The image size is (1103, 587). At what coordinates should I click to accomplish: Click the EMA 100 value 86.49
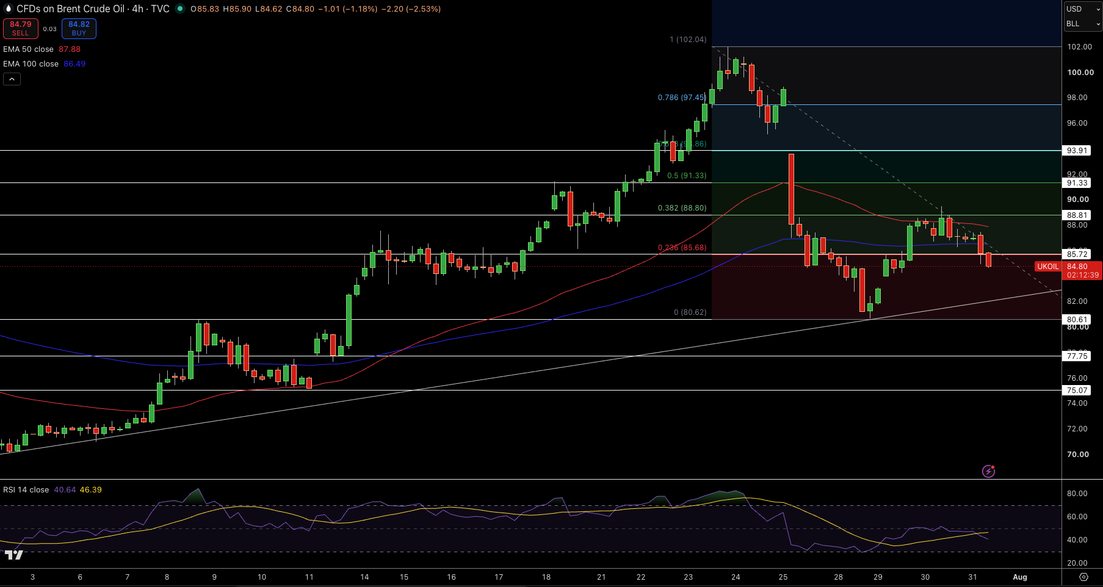74,64
